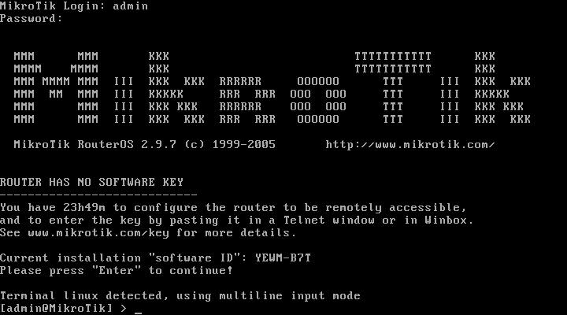The width and height of the screenshot is (567, 315).
Task: Click the dashed separator line under heading
Action: tap(98, 195)
